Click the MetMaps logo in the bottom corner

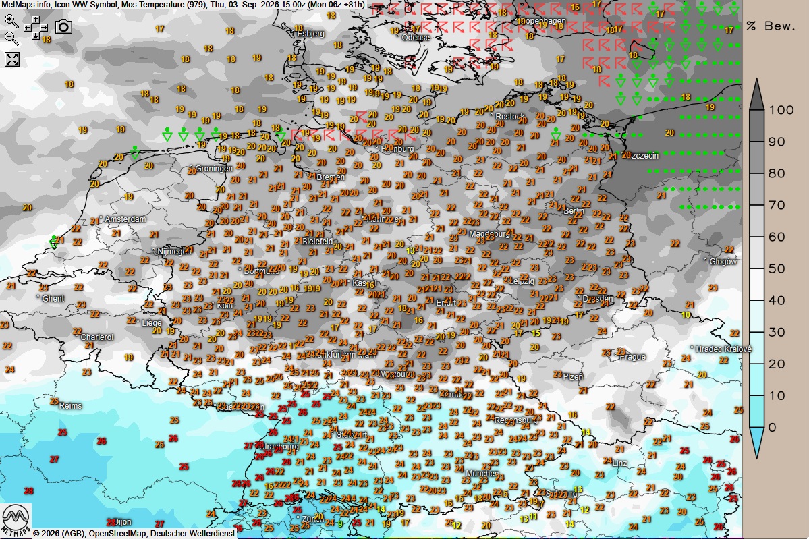16,521
